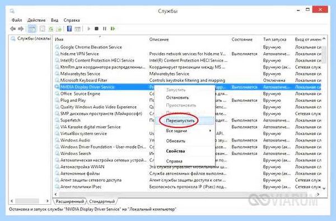Select Intel(R) Content Protection HECI Service
Screen dimensions: 336x221
click(188, 60)
